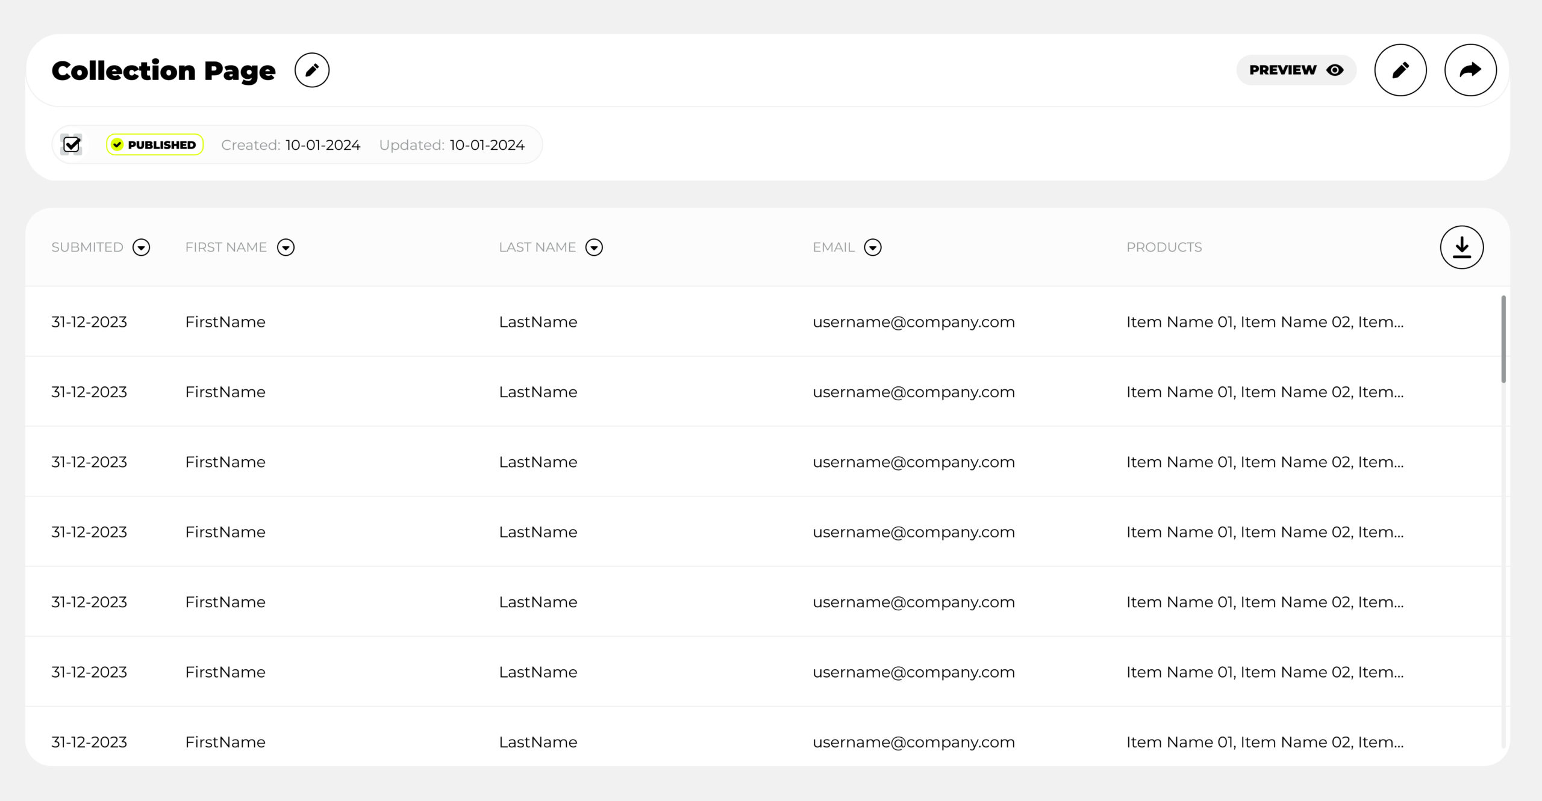
Task: Open the SUBMITED column sort dropdown
Action: pos(142,247)
